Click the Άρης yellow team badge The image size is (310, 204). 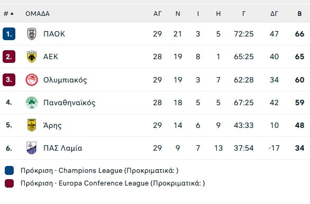pyautogui.click(x=32, y=125)
